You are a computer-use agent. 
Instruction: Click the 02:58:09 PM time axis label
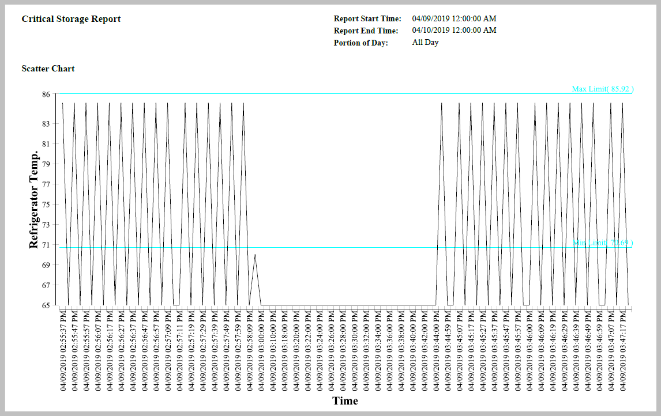tap(250, 351)
